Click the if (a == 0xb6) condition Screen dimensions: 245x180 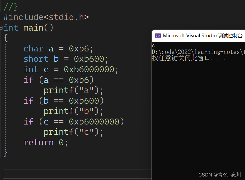(58, 80)
